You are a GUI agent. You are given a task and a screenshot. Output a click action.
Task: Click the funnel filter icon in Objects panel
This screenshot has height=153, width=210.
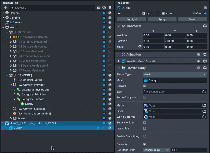click(x=110, y=8)
